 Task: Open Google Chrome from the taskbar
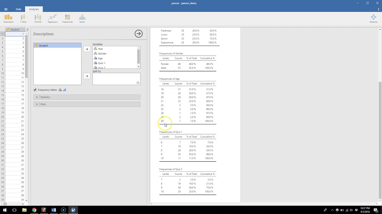(x=34, y=210)
